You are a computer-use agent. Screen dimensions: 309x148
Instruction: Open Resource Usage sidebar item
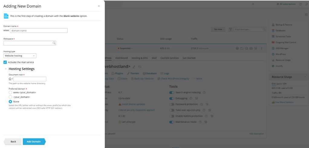point(283,60)
